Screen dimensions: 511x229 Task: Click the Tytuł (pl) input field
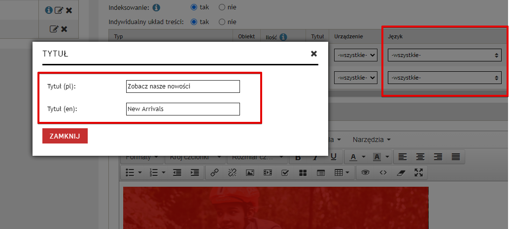click(183, 86)
